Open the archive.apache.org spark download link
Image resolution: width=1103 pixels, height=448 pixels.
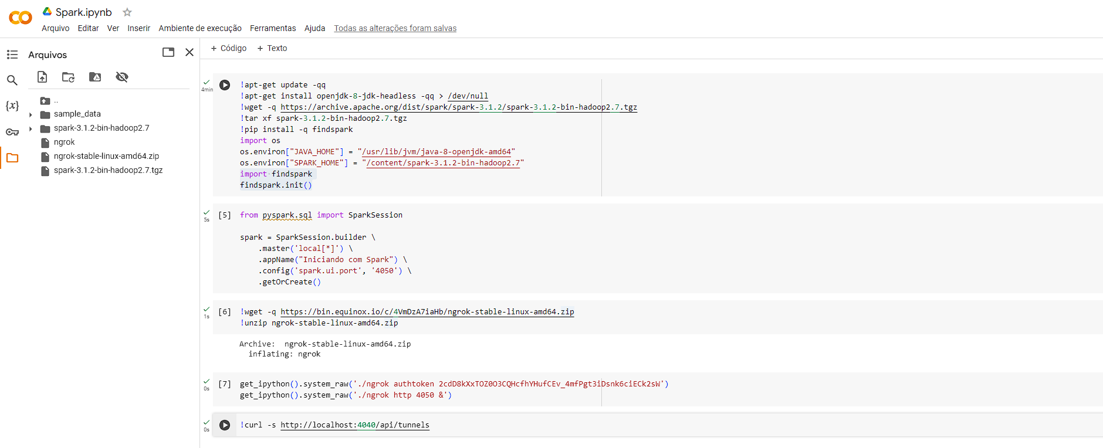[459, 107]
